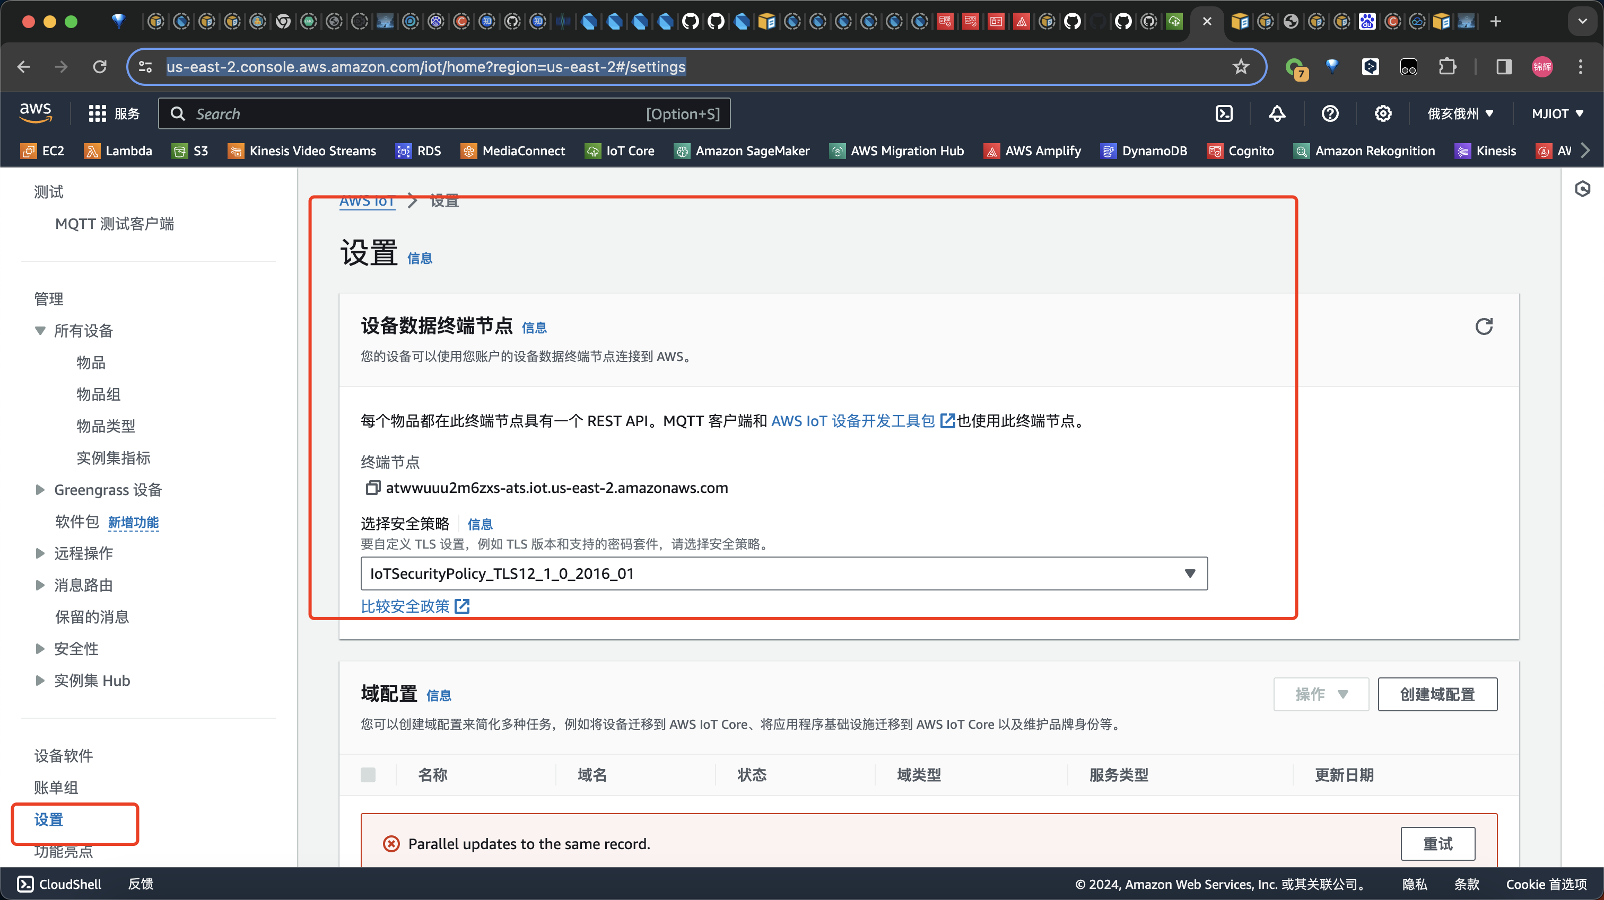
Task: Open 信息 link next to 域配置
Action: [438, 695]
